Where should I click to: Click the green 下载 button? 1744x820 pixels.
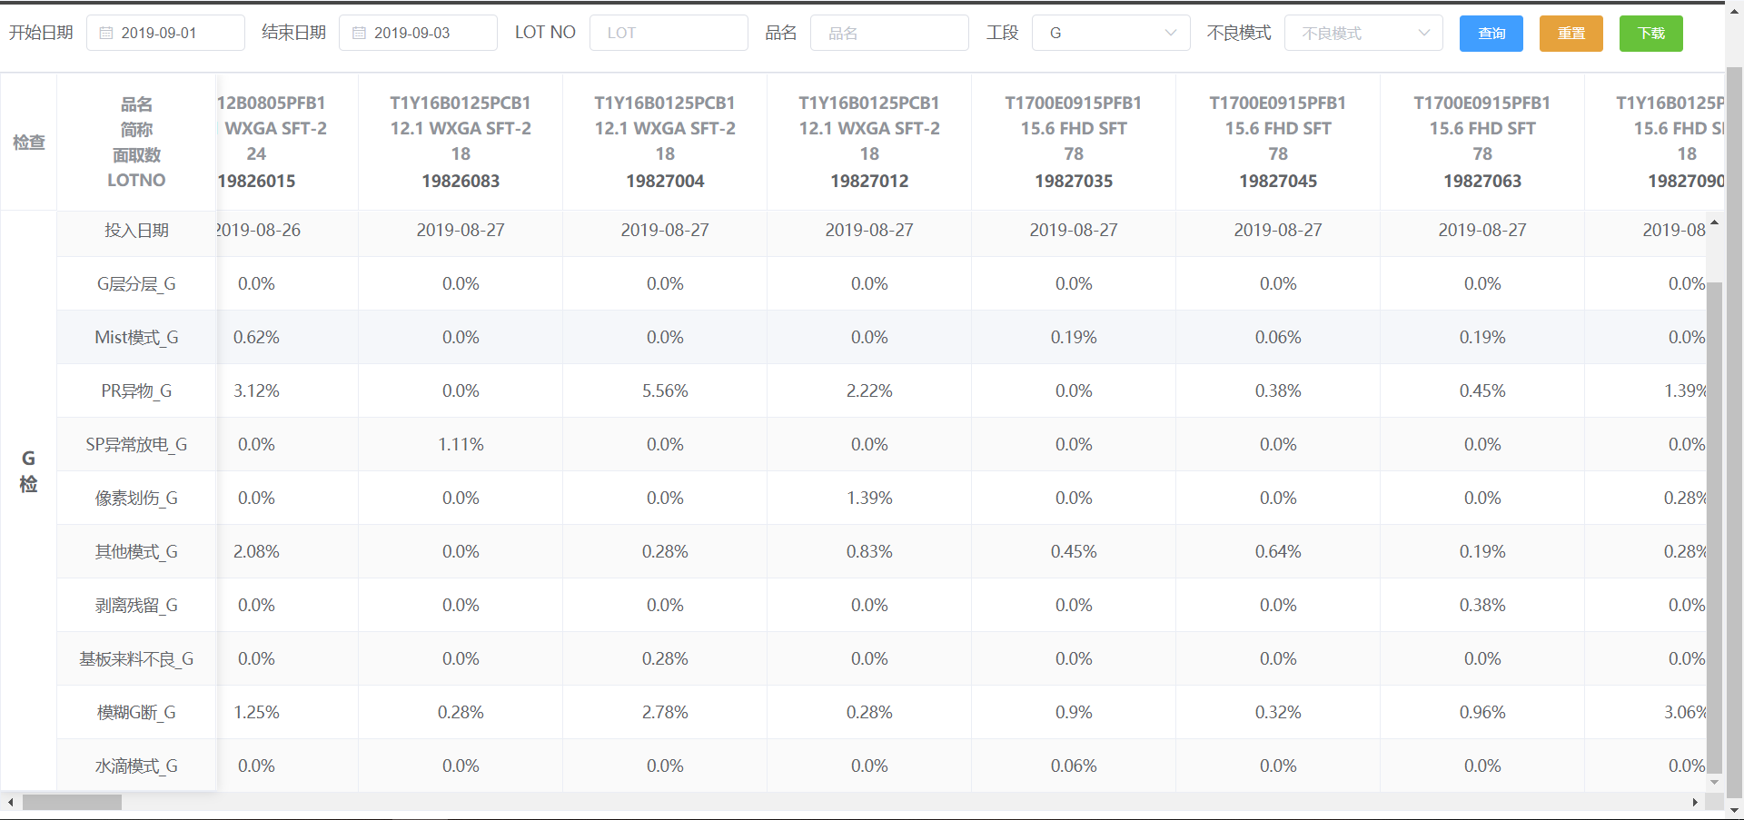[1650, 34]
